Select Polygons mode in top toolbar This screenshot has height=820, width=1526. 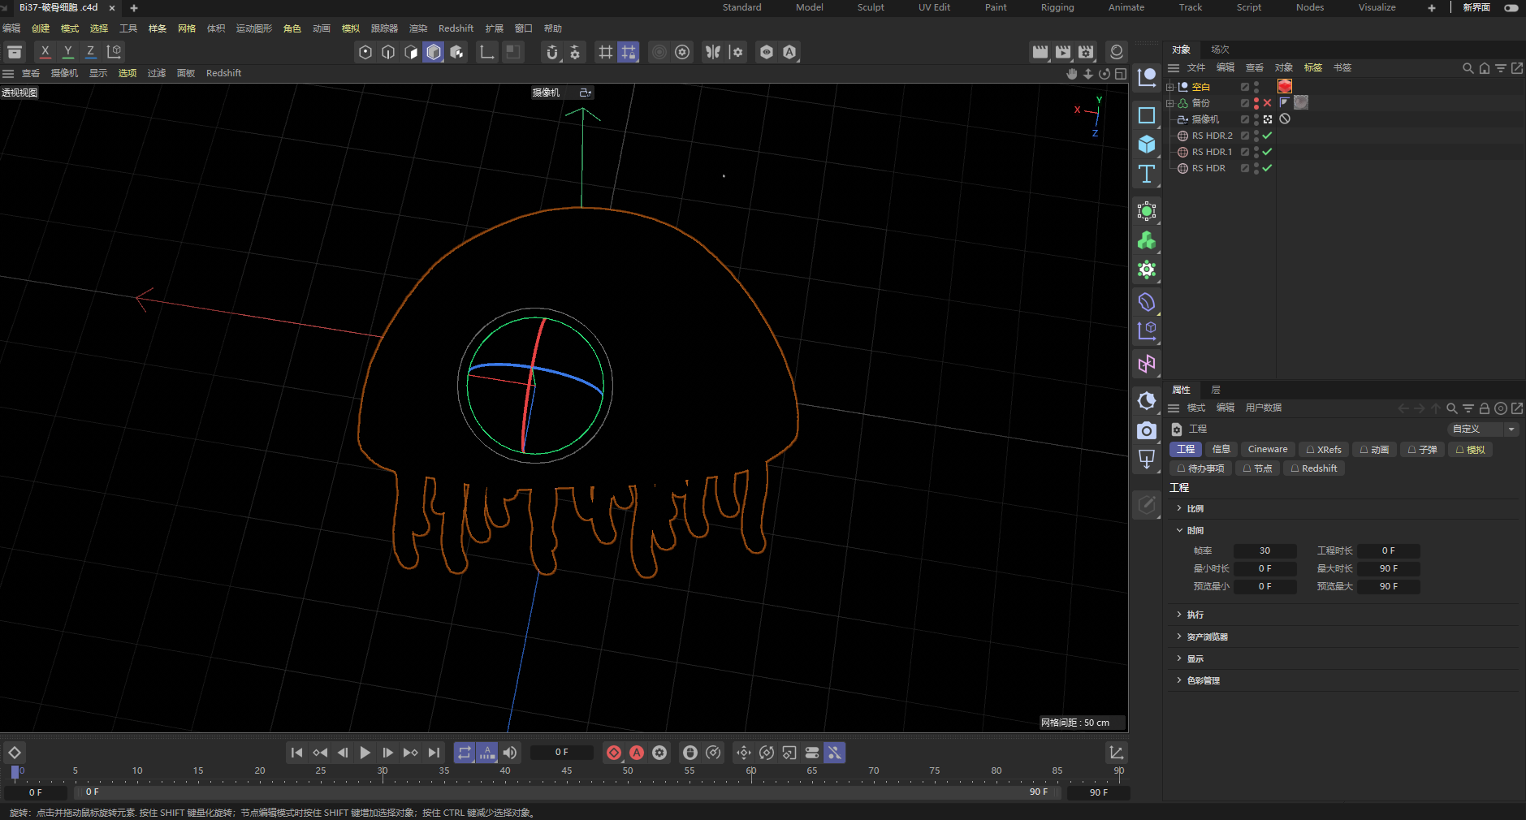[x=411, y=53]
